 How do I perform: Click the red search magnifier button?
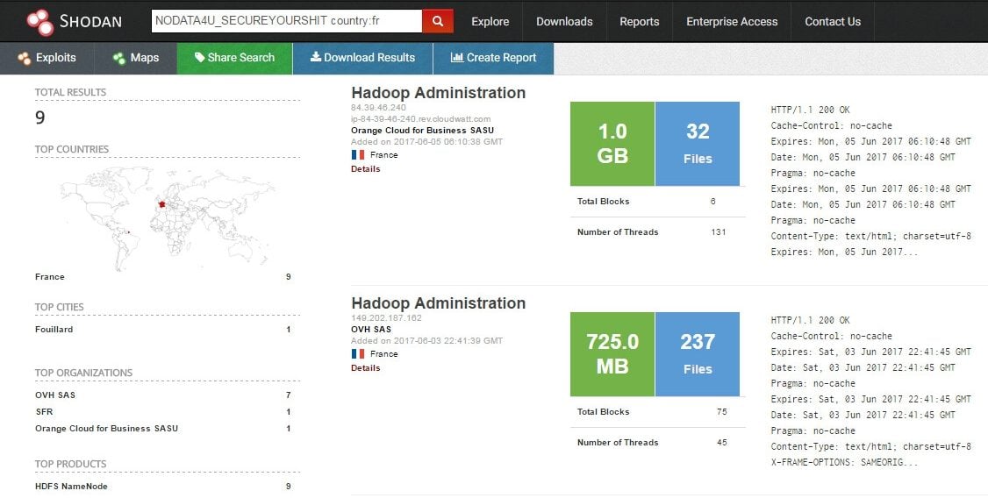point(438,21)
